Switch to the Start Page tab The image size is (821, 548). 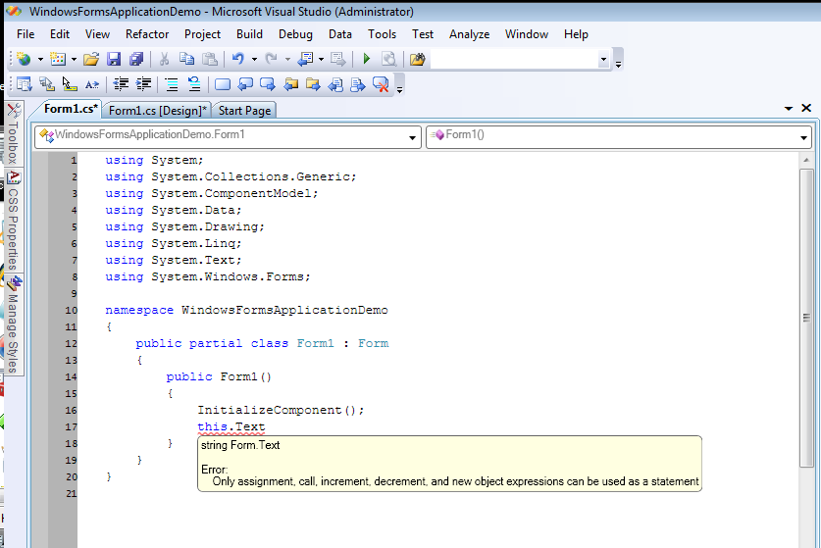point(244,111)
